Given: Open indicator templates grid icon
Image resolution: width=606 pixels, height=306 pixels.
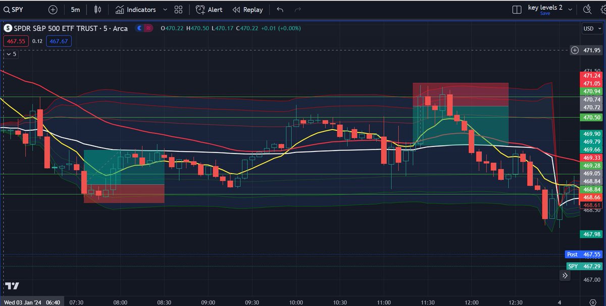Looking at the screenshot, I should 178,10.
